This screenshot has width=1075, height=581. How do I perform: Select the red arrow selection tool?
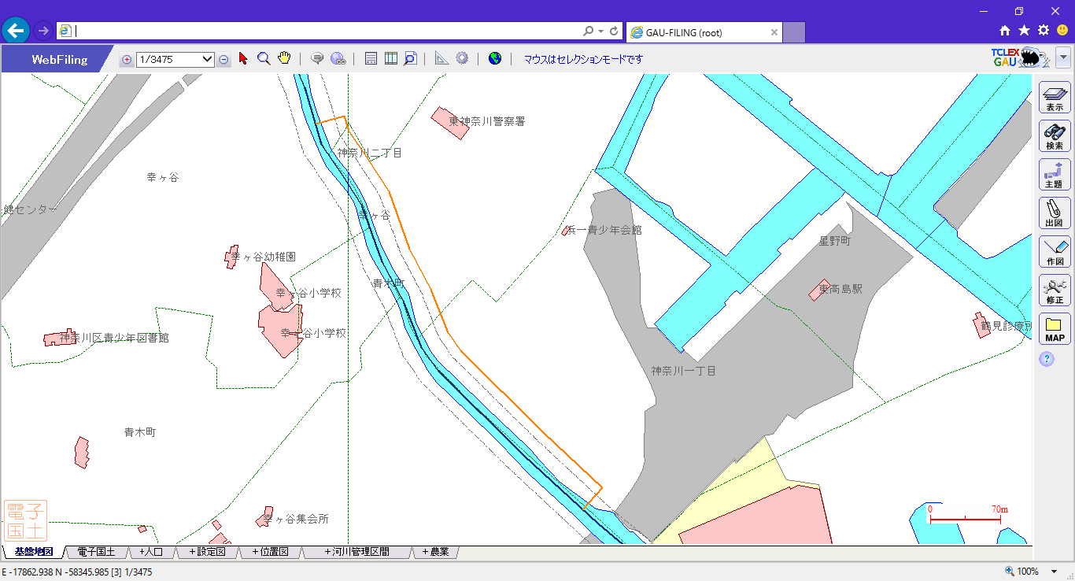point(243,59)
